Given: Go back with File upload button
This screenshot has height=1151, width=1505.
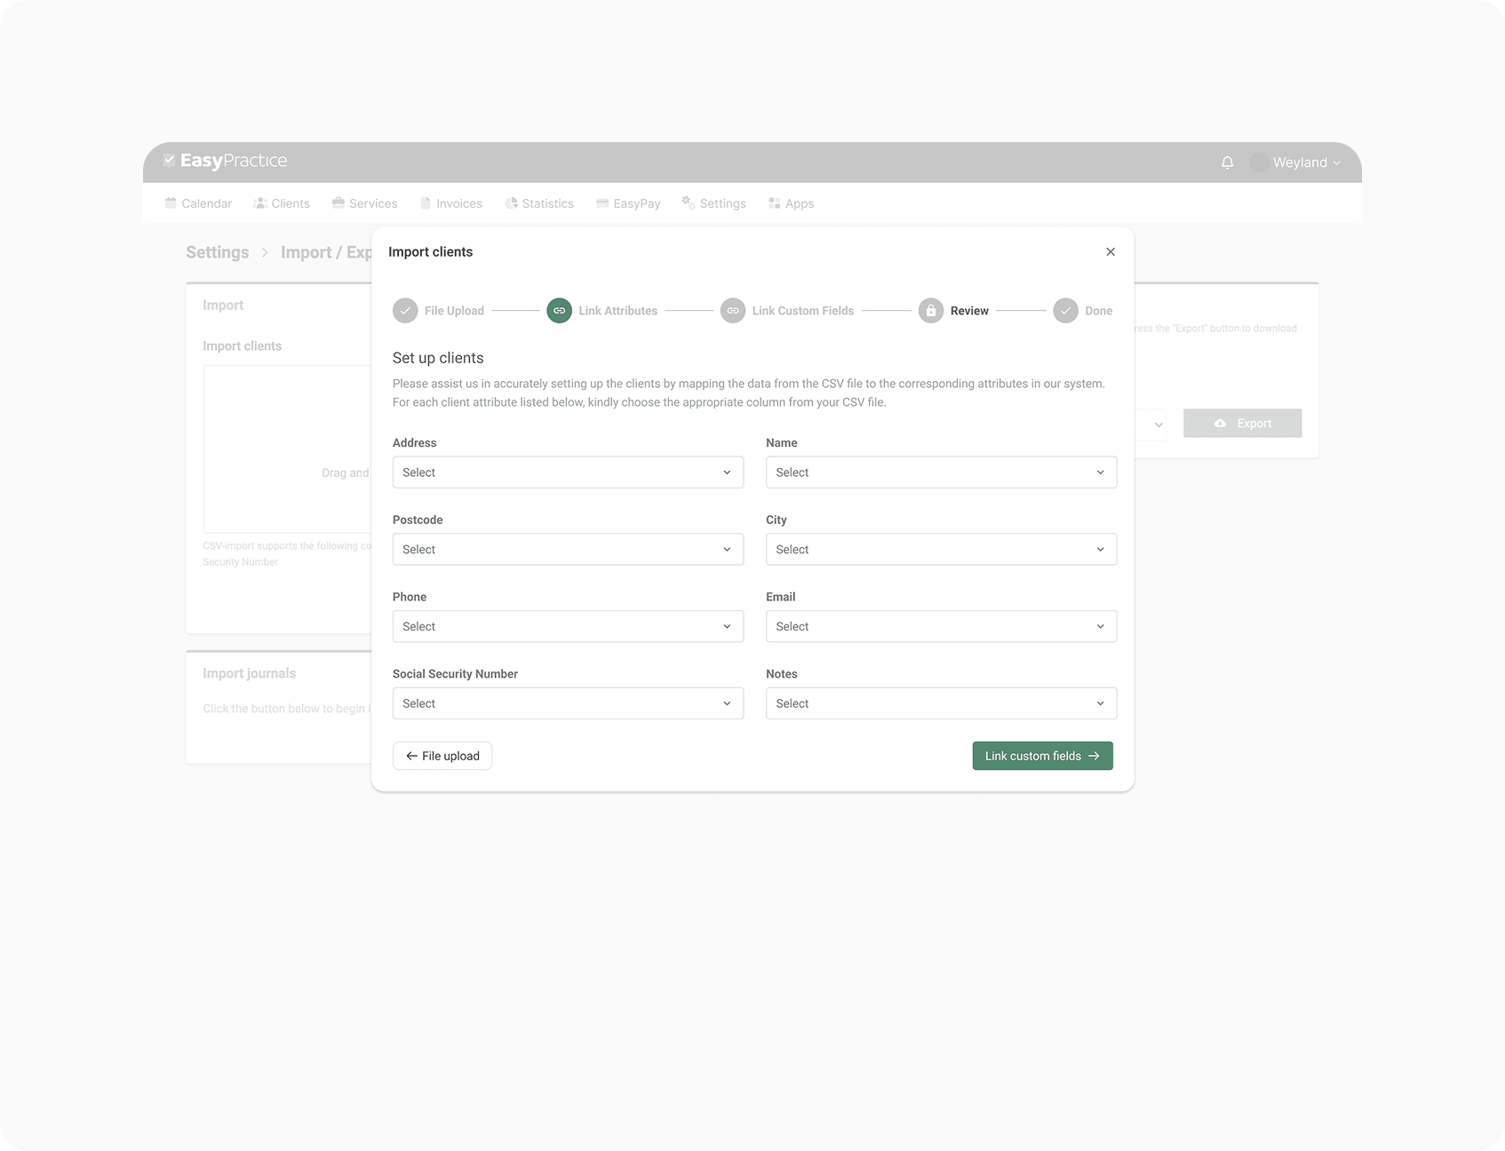Looking at the screenshot, I should [x=442, y=756].
